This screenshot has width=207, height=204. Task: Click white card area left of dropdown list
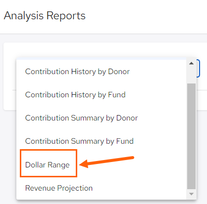click(10, 76)
